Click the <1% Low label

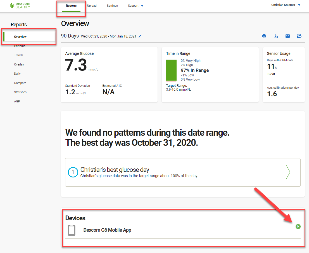(187, 75)
